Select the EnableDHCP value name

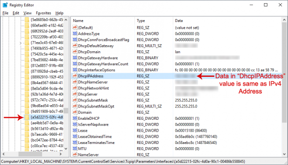89,118
